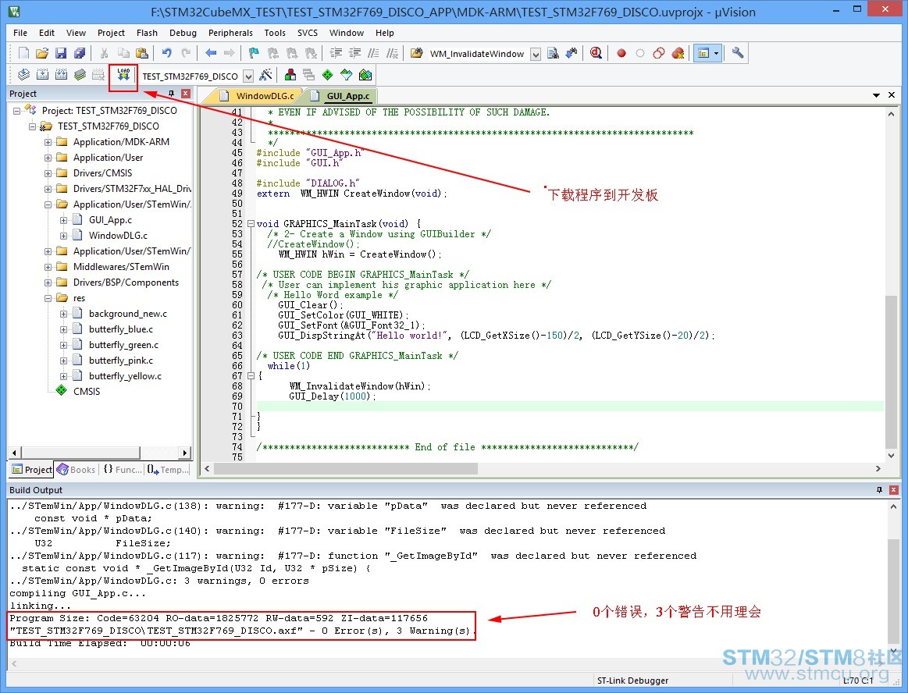Insert a breakpoint with red dot
908x693 pixels.
621,53
